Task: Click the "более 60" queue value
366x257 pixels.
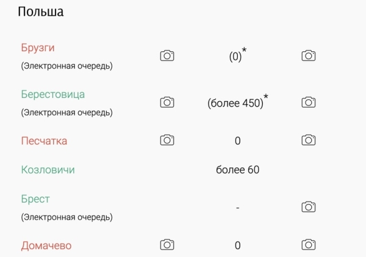Action: coord(237,170)
